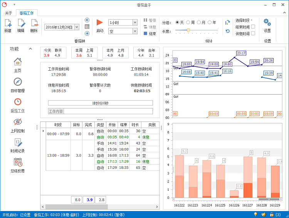
Task: Go to next date with right arrow
Action: point(87,33)
